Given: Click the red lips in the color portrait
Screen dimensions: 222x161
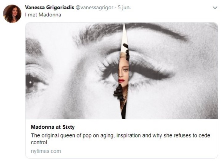Looking at the screenshot, I should click(121, 81).
